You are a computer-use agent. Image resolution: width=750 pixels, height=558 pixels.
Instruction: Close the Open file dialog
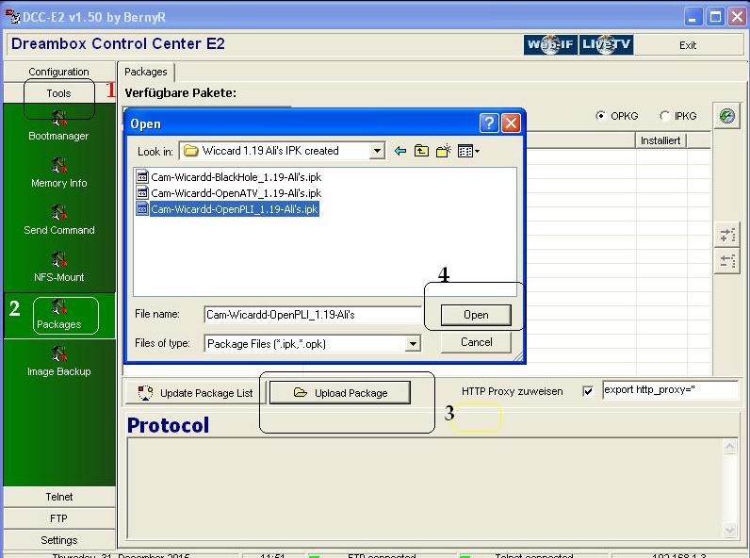click(511, 123)
